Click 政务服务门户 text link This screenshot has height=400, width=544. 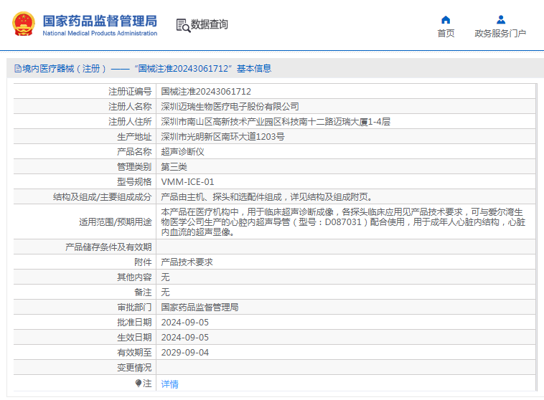click(500, 33)
